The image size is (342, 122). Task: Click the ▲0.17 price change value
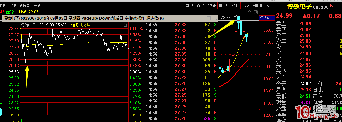311,16
